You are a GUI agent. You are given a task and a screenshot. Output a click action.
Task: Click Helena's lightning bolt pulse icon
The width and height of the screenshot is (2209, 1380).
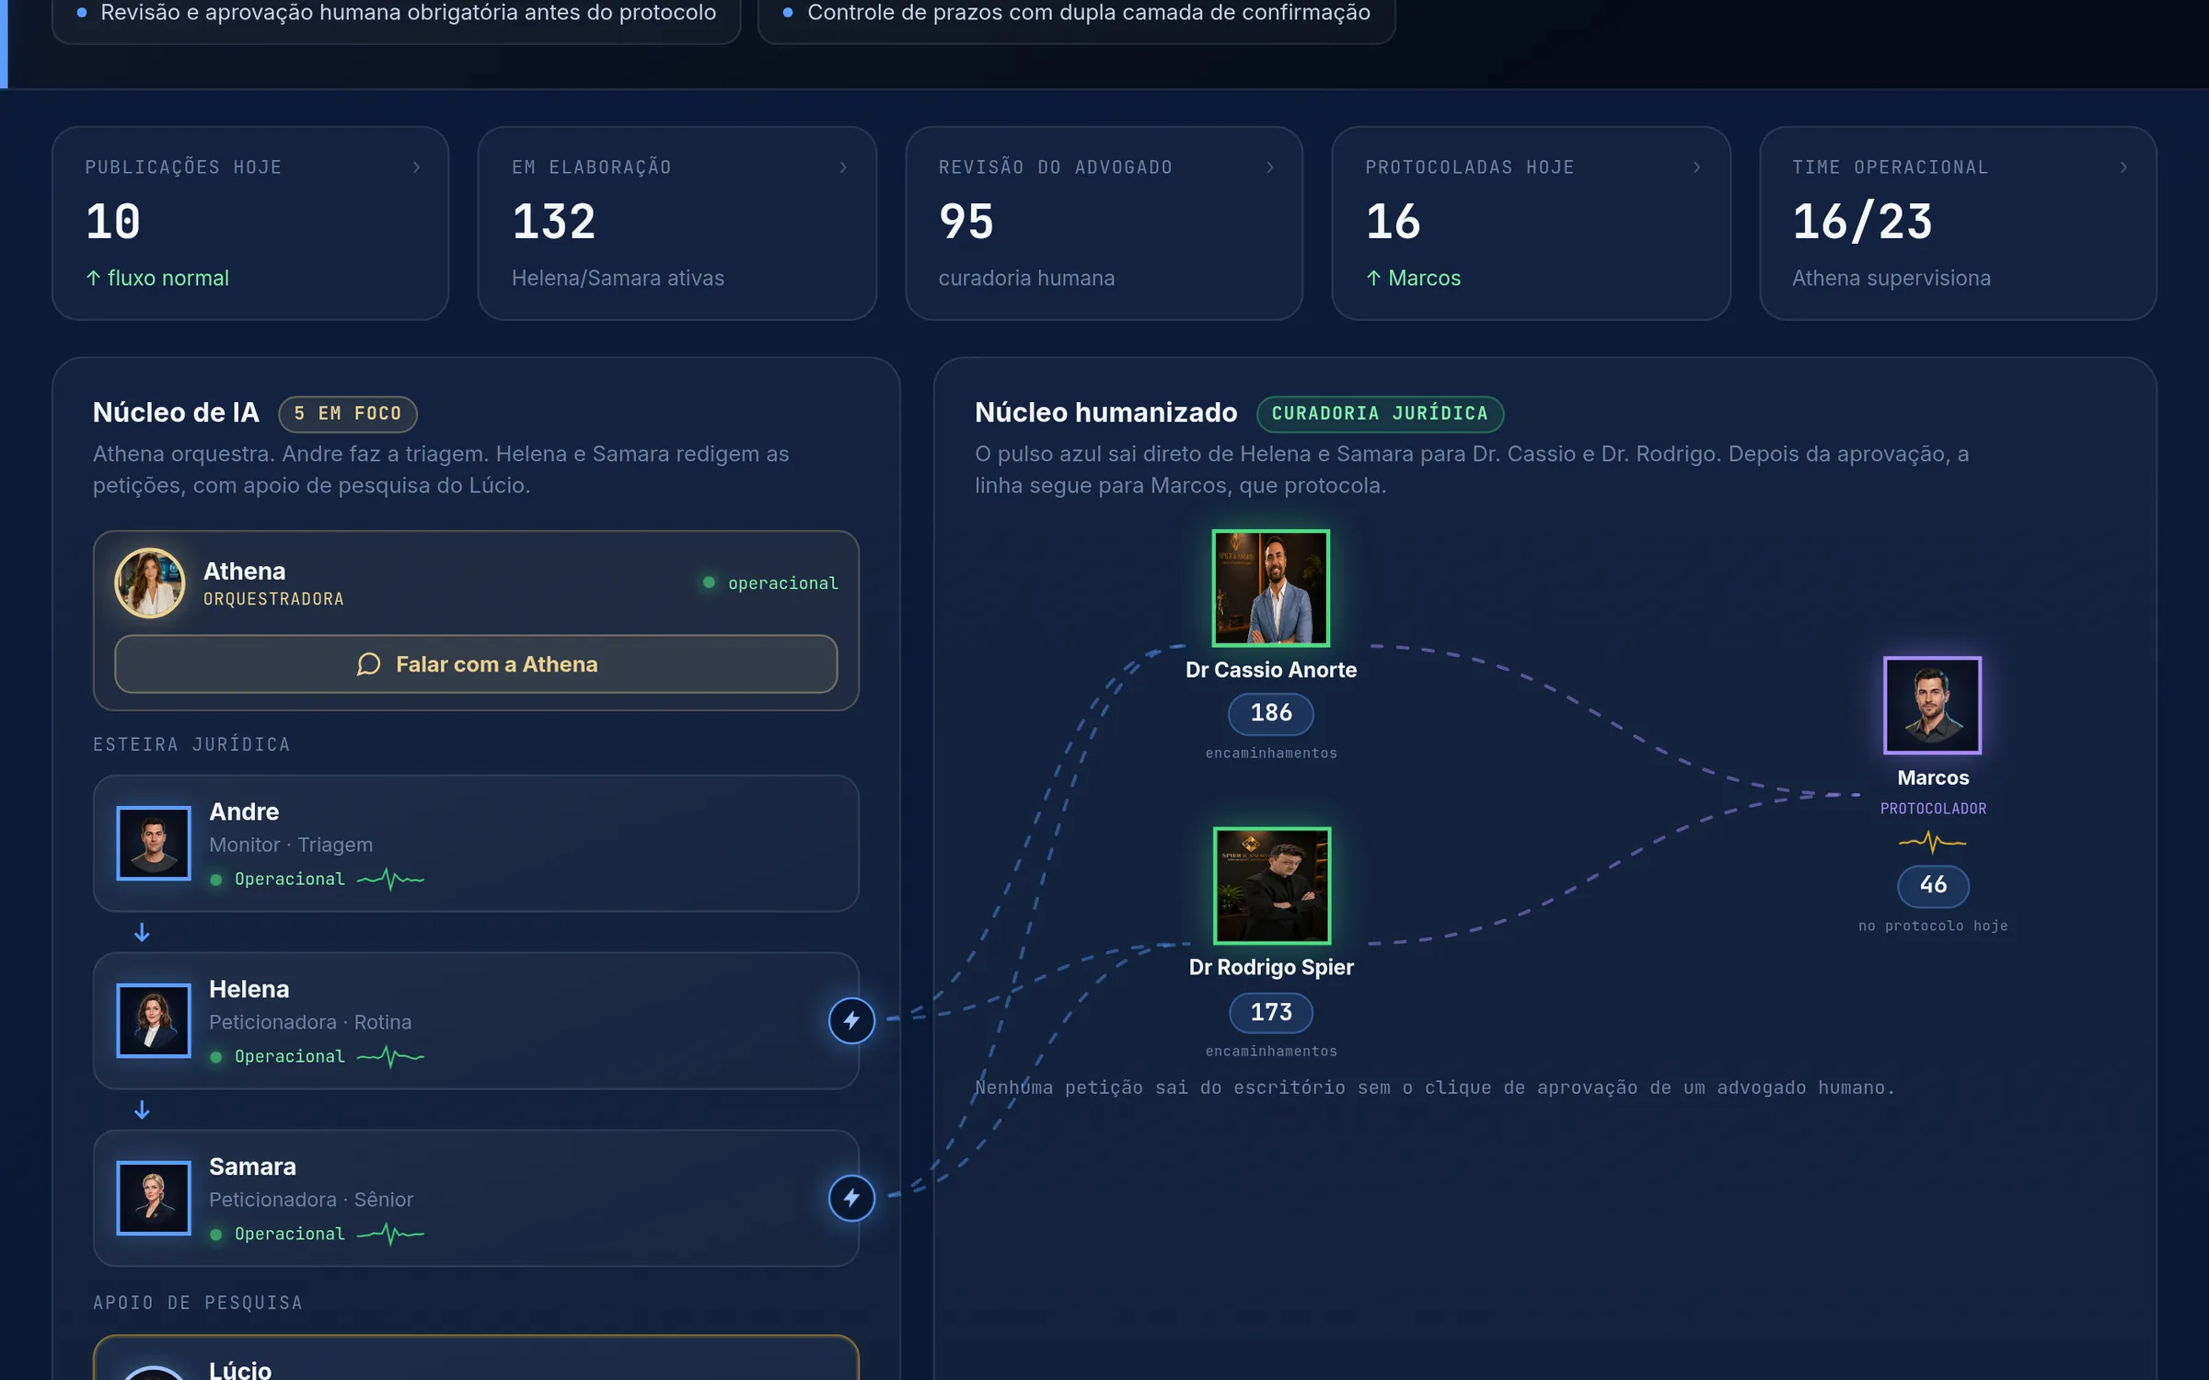point(851,1020)
